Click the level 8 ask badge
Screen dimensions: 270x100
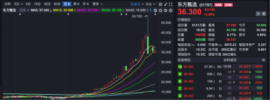(180, 81)
